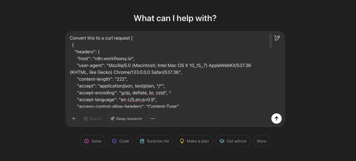Click the underlined word "zstd"
The image size is (356, 161).
coord(160,93)
